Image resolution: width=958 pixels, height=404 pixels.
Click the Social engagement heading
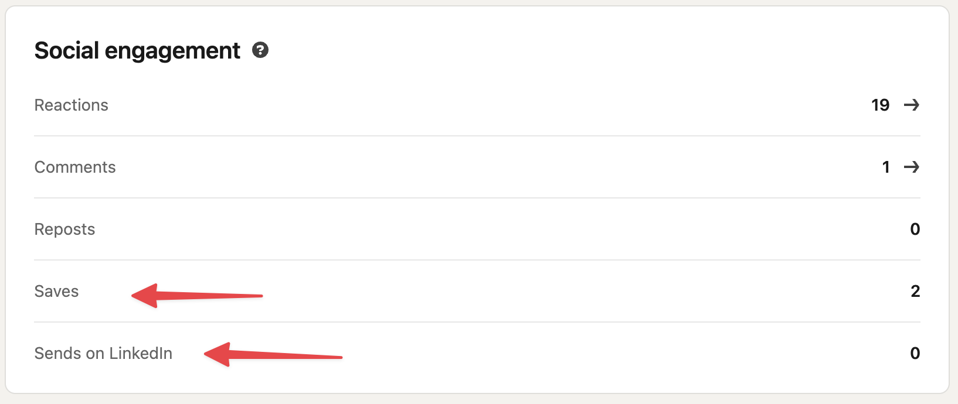pyautogui.click(x=137, y=50)
